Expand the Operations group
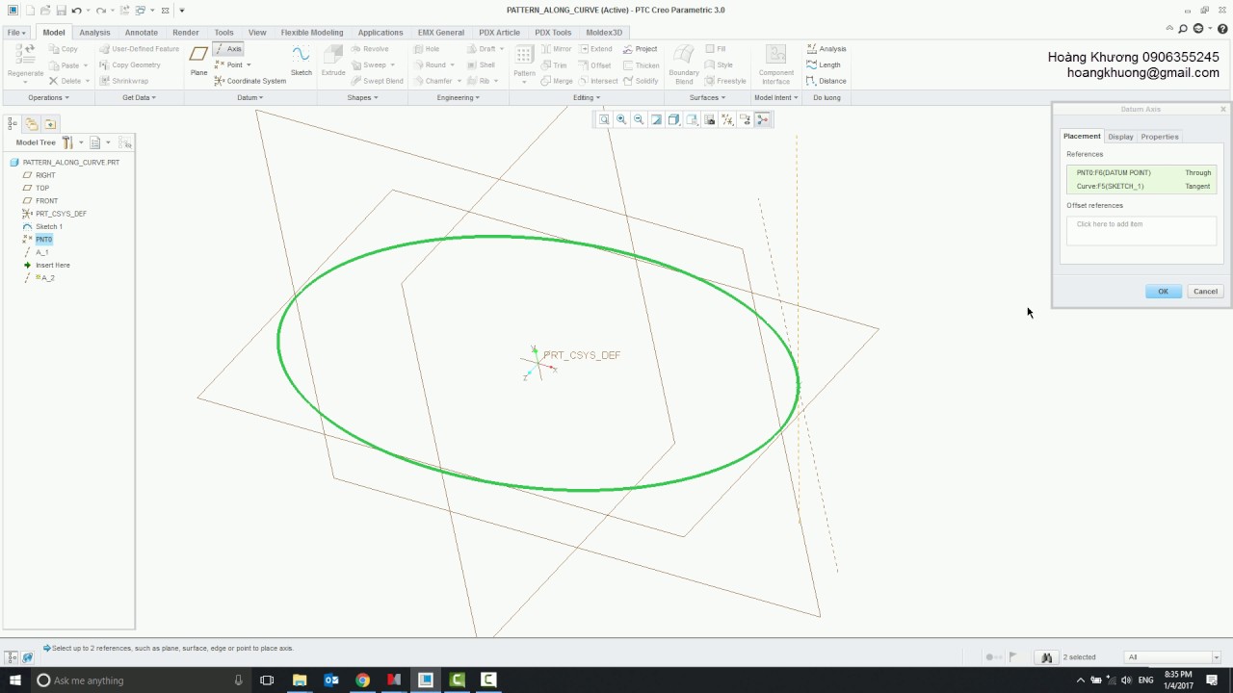The height and width of the screenshot is (693, 1233). click(48, 97)
